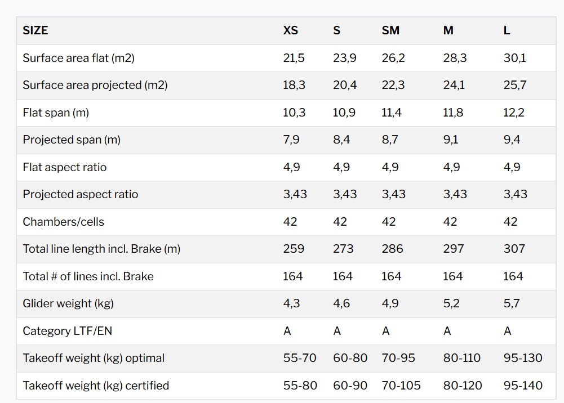The image size is (564, 403).
Task: Select the L size column header
Action: (507, 31)
